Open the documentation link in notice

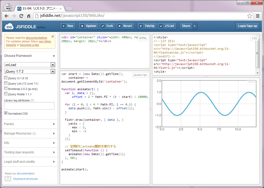[36, 38]
